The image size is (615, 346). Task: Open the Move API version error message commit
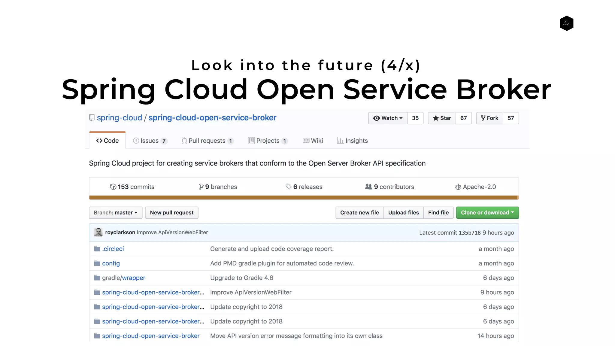(x=296, y=336)
